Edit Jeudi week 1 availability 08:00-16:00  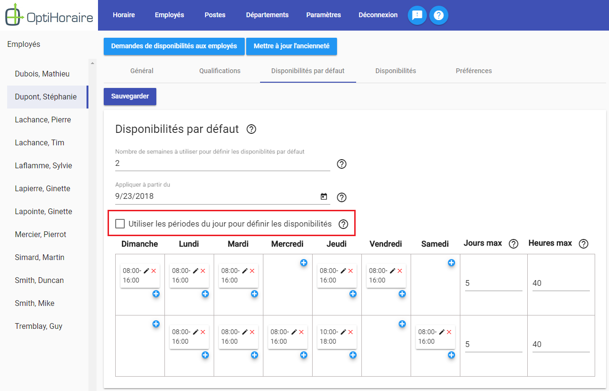click(343, 271)
